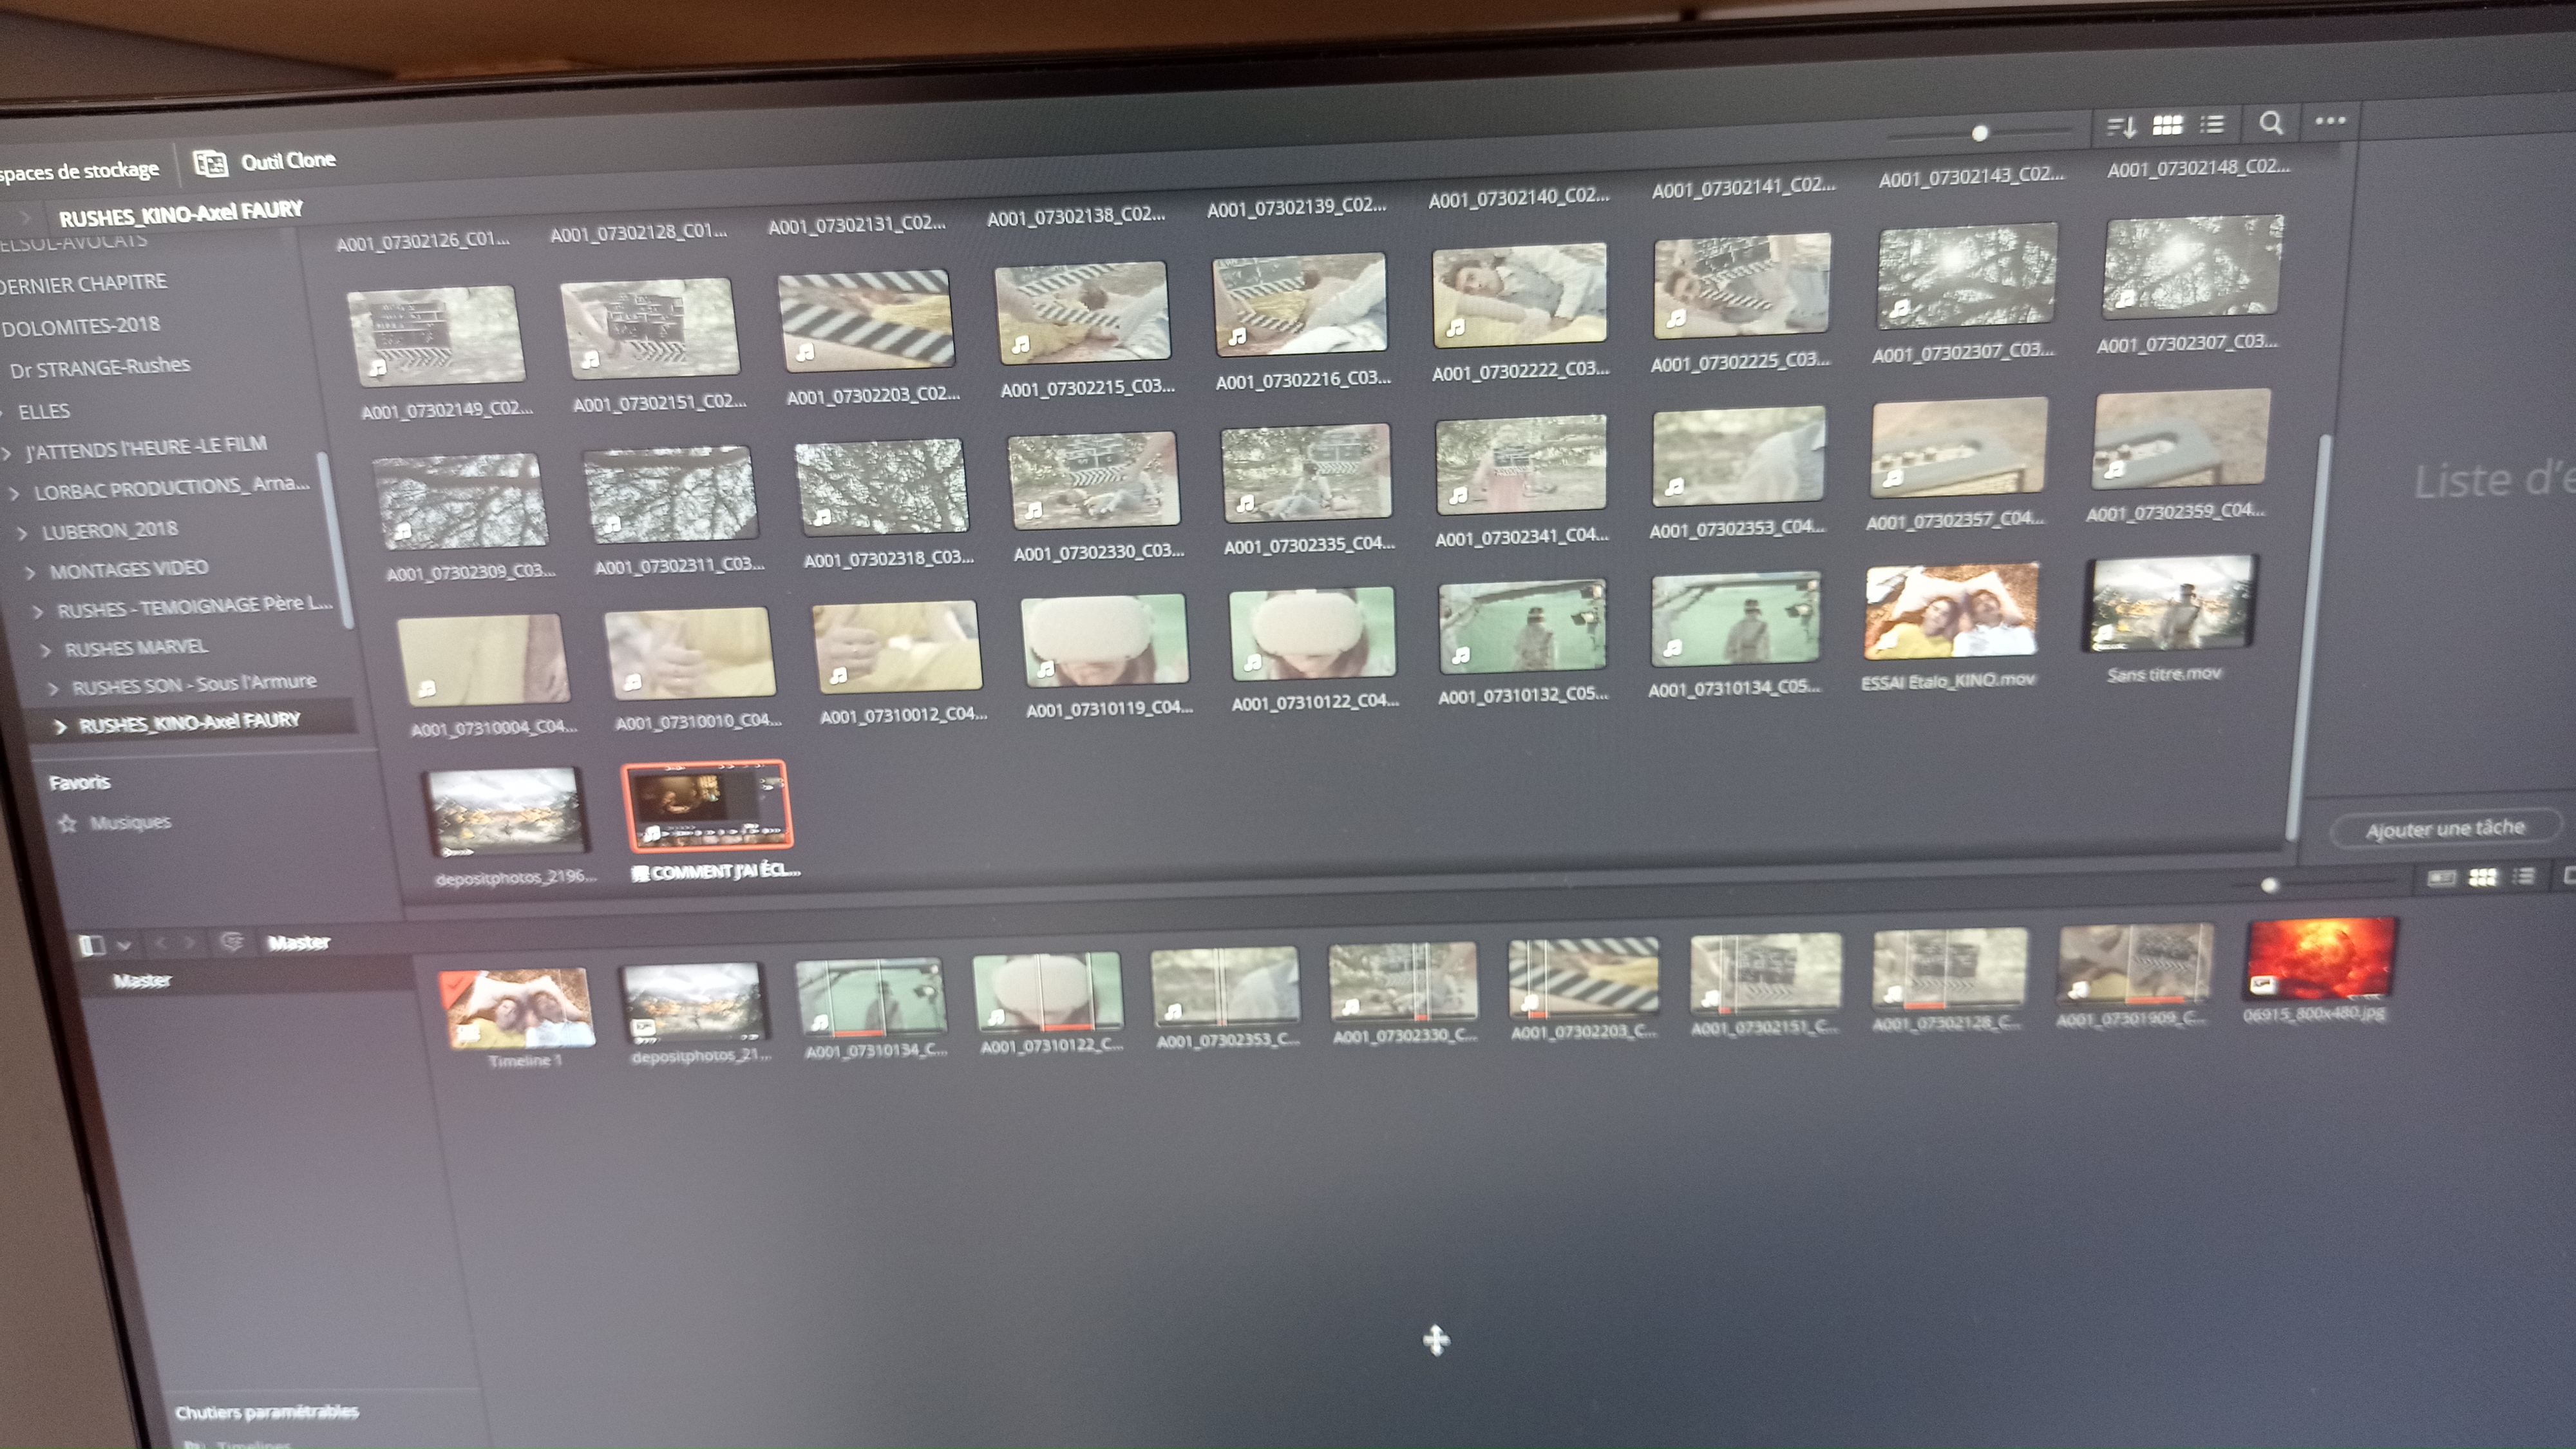This screenshot has width=2576, height=1449.
Task: Expand the LUBERON_2018 folder
Action: (23, 533)
